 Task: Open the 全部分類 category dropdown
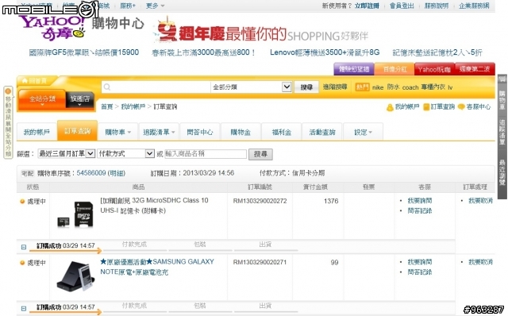point(252,87)
